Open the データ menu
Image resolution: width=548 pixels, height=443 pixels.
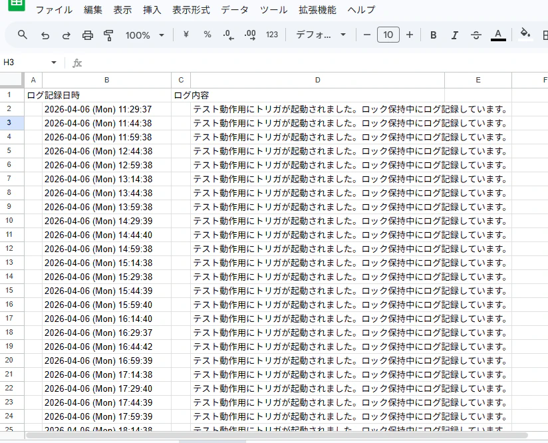pyautogui.click(x=235, y=10)
